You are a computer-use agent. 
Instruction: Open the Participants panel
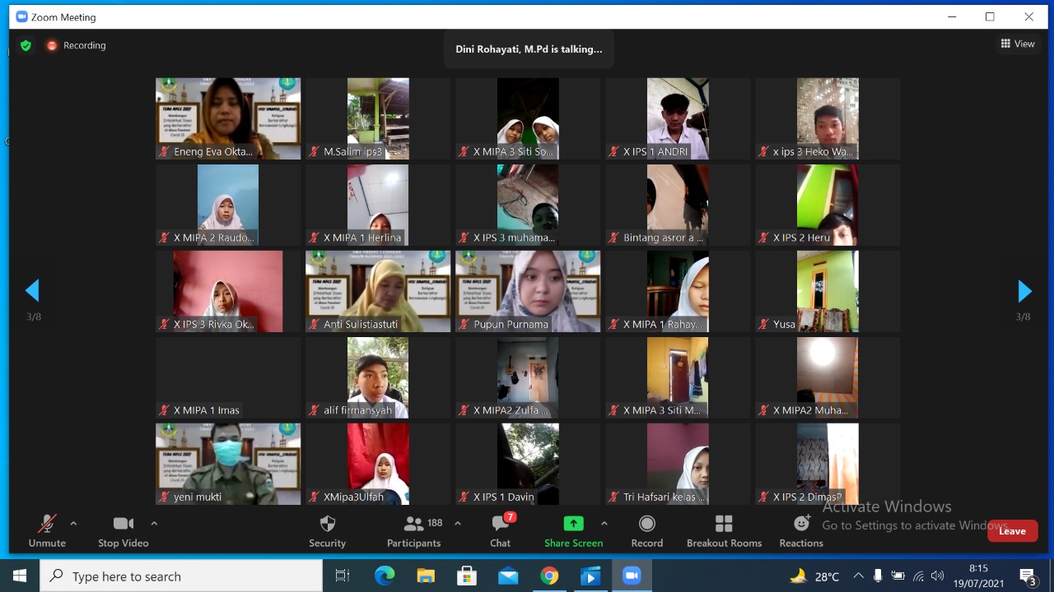click(413, 531)
